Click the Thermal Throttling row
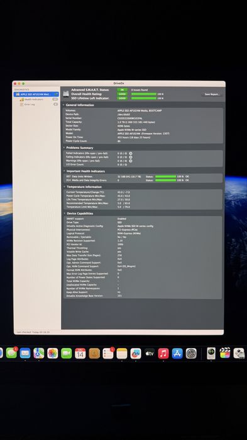247x440 pixels. click(143, 248)
